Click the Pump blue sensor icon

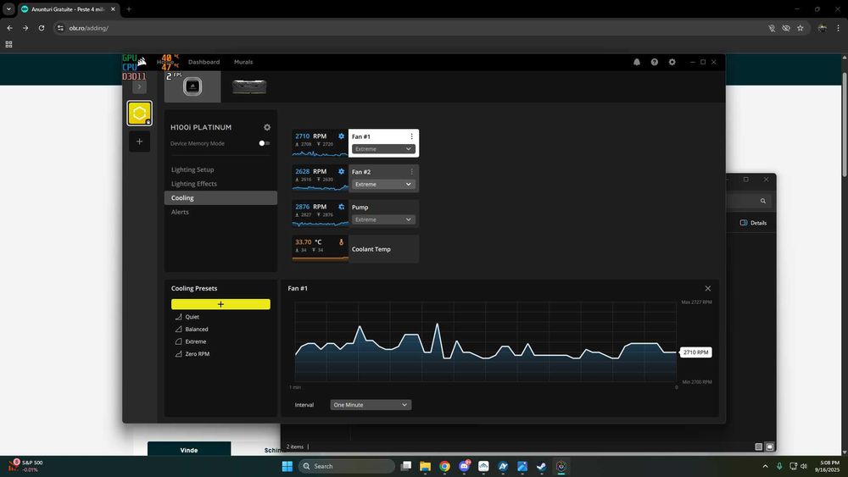(341, 207)
